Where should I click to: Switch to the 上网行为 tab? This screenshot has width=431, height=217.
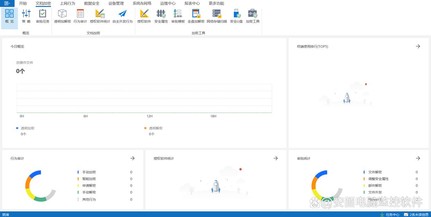(67, 3)
